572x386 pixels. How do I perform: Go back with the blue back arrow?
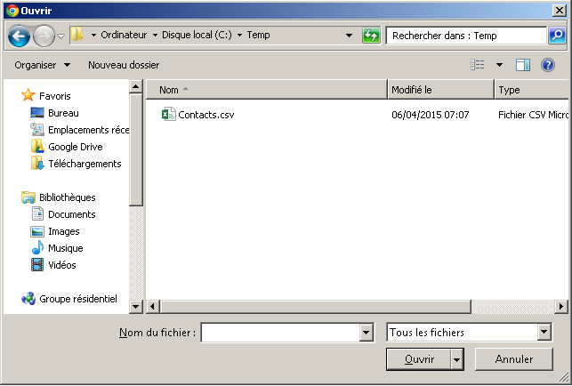(x=19, y=36)
